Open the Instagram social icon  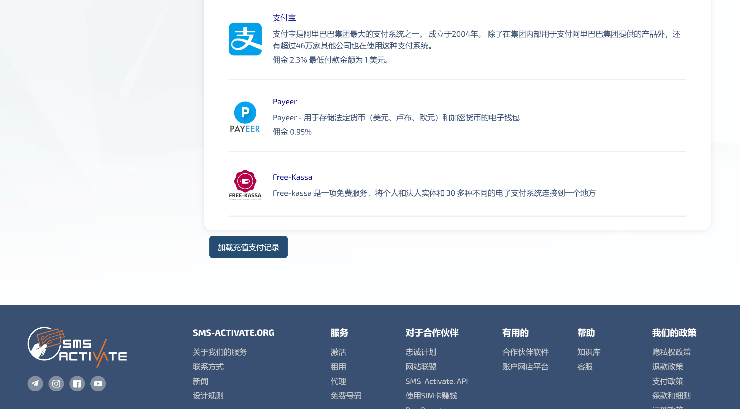click(56, 383)
